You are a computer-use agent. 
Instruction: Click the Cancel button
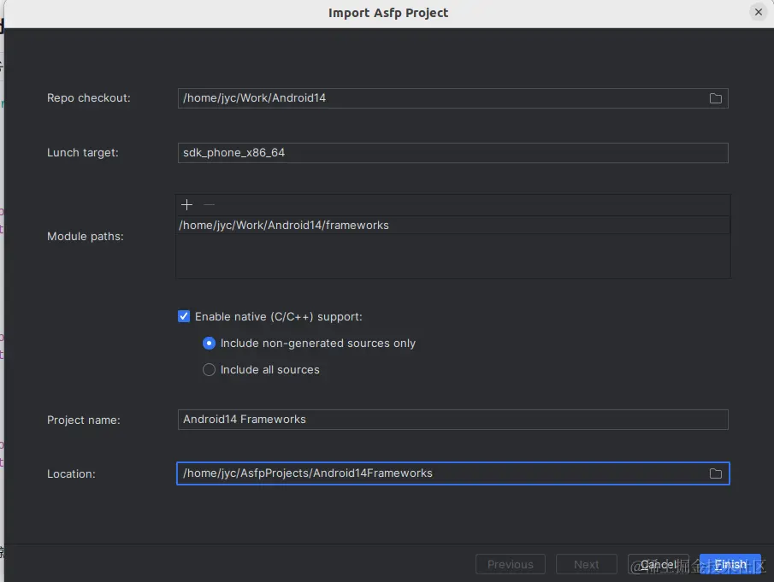[x=659, y=564]
